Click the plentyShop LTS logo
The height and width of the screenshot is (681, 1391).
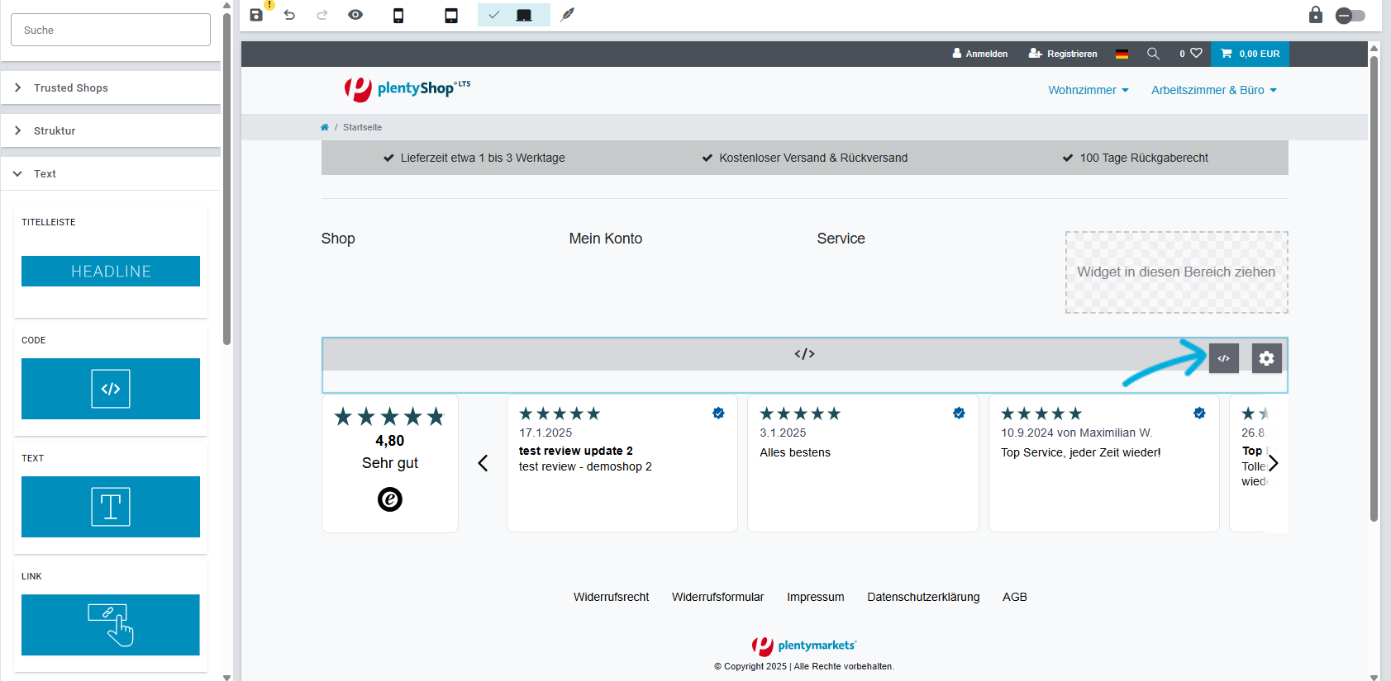coord(407,88)
